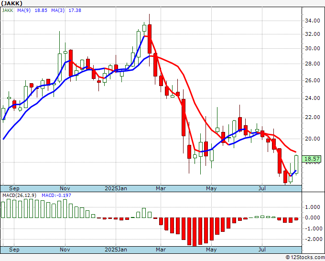Click the current price tag 18.57
Image resolution: width=325 pixels, height=261 pixels.
tap(312, 159)
